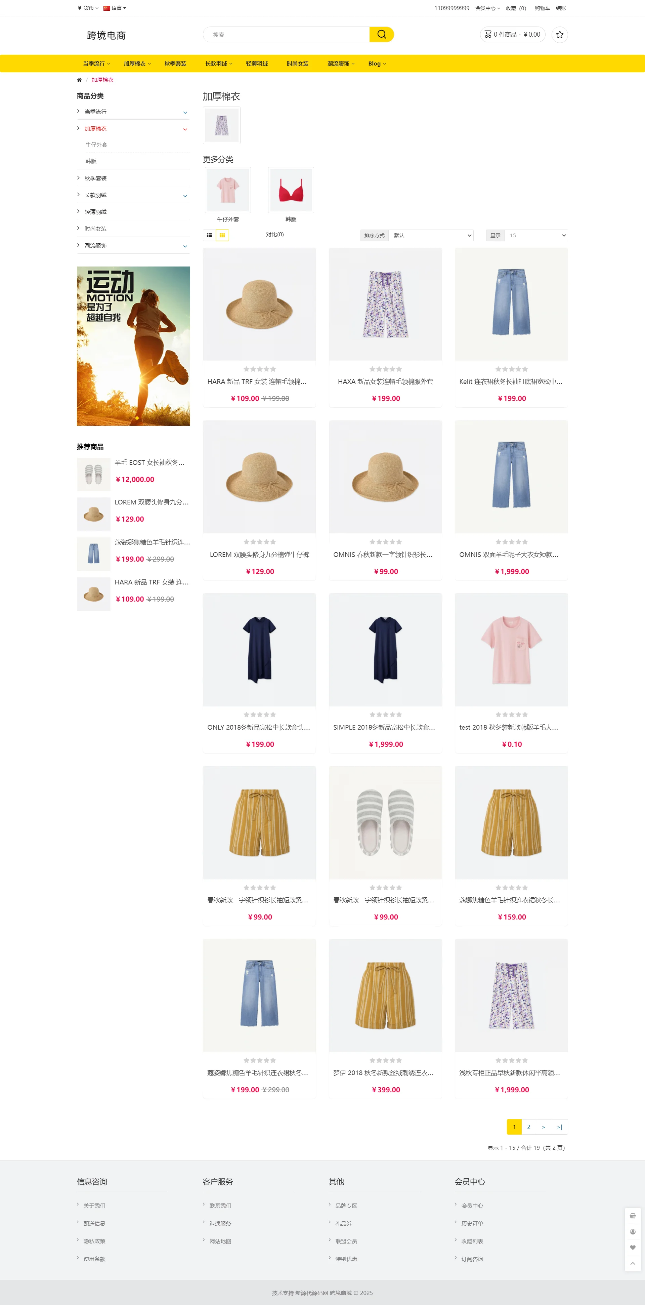Click the search input field
This screenshot has width=645, height=1305.
(287, 35)
